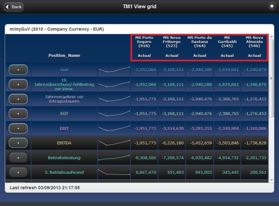The width and height of the screenshot is (279, 206).
Task: Click the m!myGuV view title text
Action: point(56,29)
